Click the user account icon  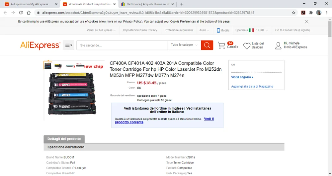pos(278,46)
